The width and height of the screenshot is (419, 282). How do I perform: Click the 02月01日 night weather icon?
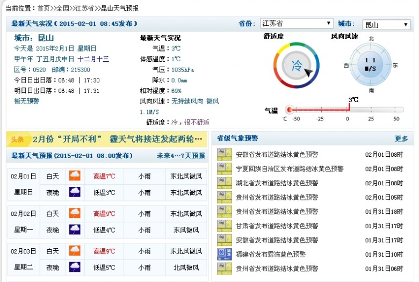click(75, 192)
